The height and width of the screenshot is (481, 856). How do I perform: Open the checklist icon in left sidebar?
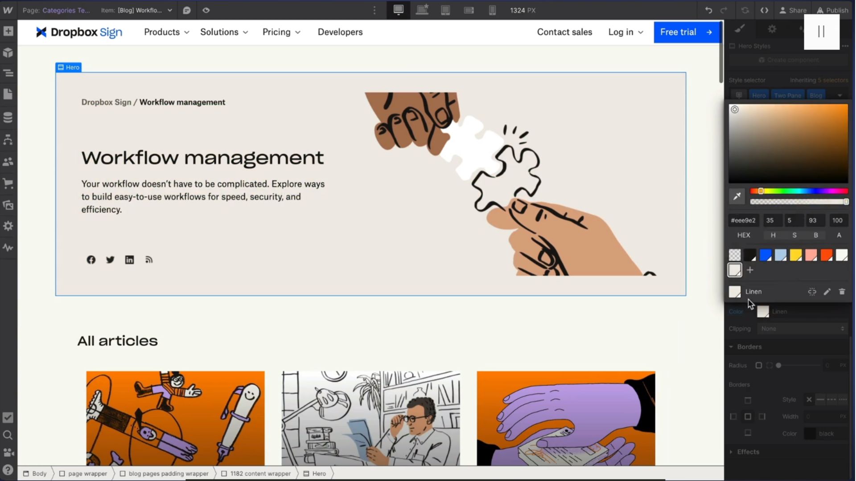click(8, 418)
